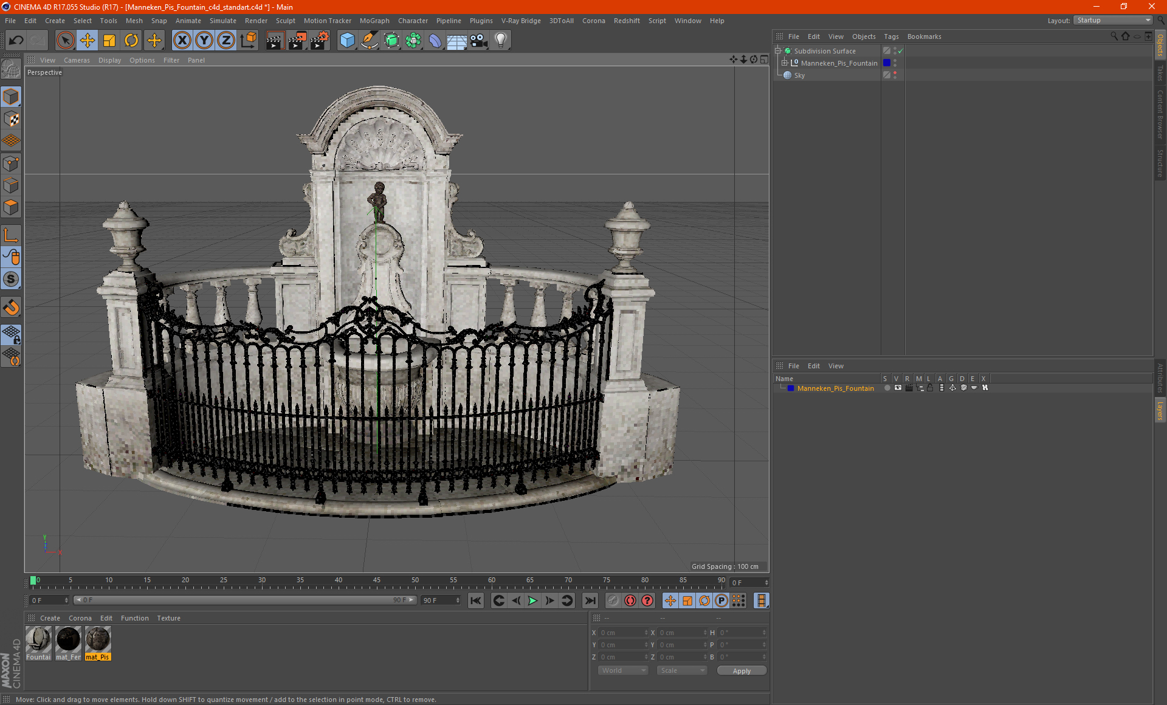Click the X position input field
The height and width of the screenshot is (705, 1167).
[x=624, y=633]
